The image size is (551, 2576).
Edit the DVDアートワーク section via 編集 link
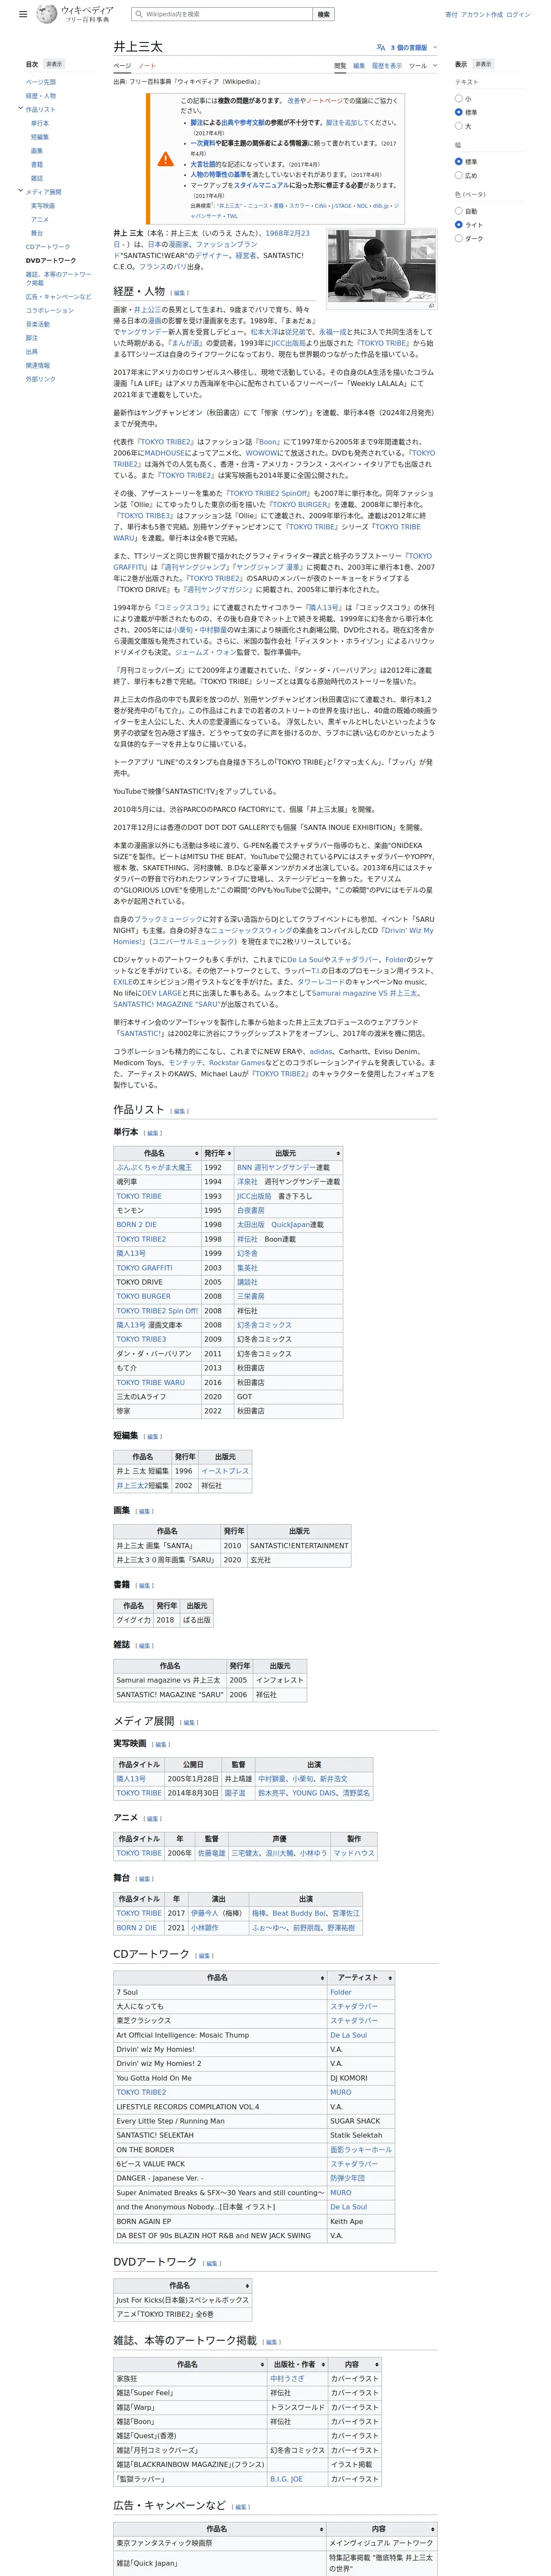212,2263
